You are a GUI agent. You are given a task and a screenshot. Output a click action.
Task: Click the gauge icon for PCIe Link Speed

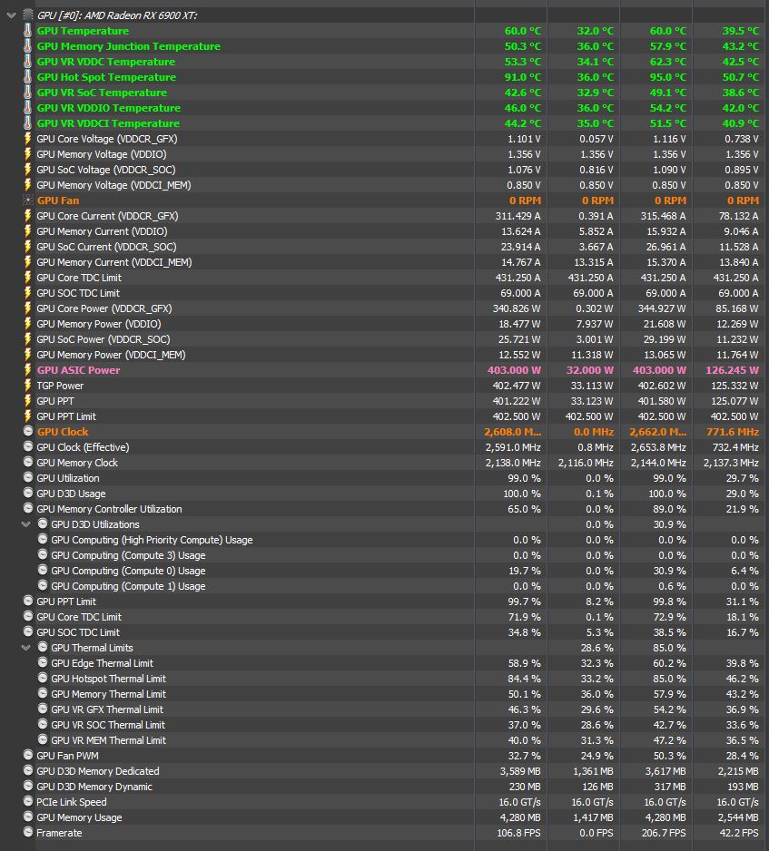28,802
